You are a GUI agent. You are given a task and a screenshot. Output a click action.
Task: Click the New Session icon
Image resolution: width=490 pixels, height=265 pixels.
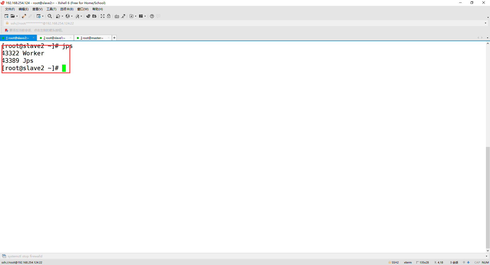pos(6,16)
